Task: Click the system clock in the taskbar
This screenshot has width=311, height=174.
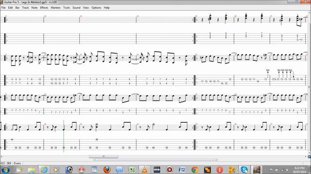Action: click(x=299, y=170)
